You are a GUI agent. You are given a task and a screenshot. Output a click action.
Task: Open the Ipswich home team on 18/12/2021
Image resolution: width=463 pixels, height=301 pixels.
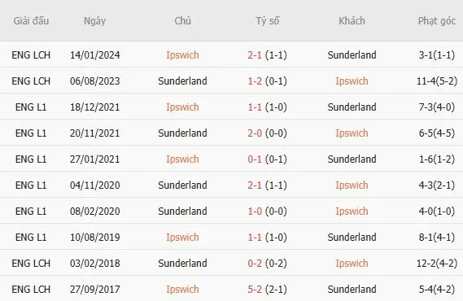[x=182, y=107]
